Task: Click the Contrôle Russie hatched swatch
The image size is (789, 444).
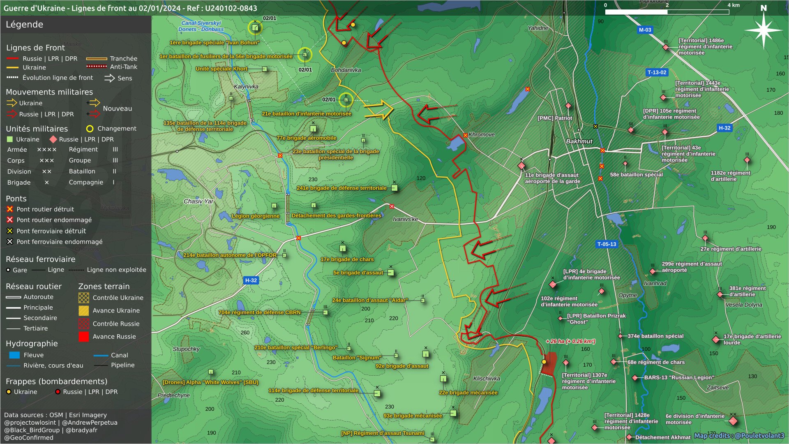Action: click(83, 324)
